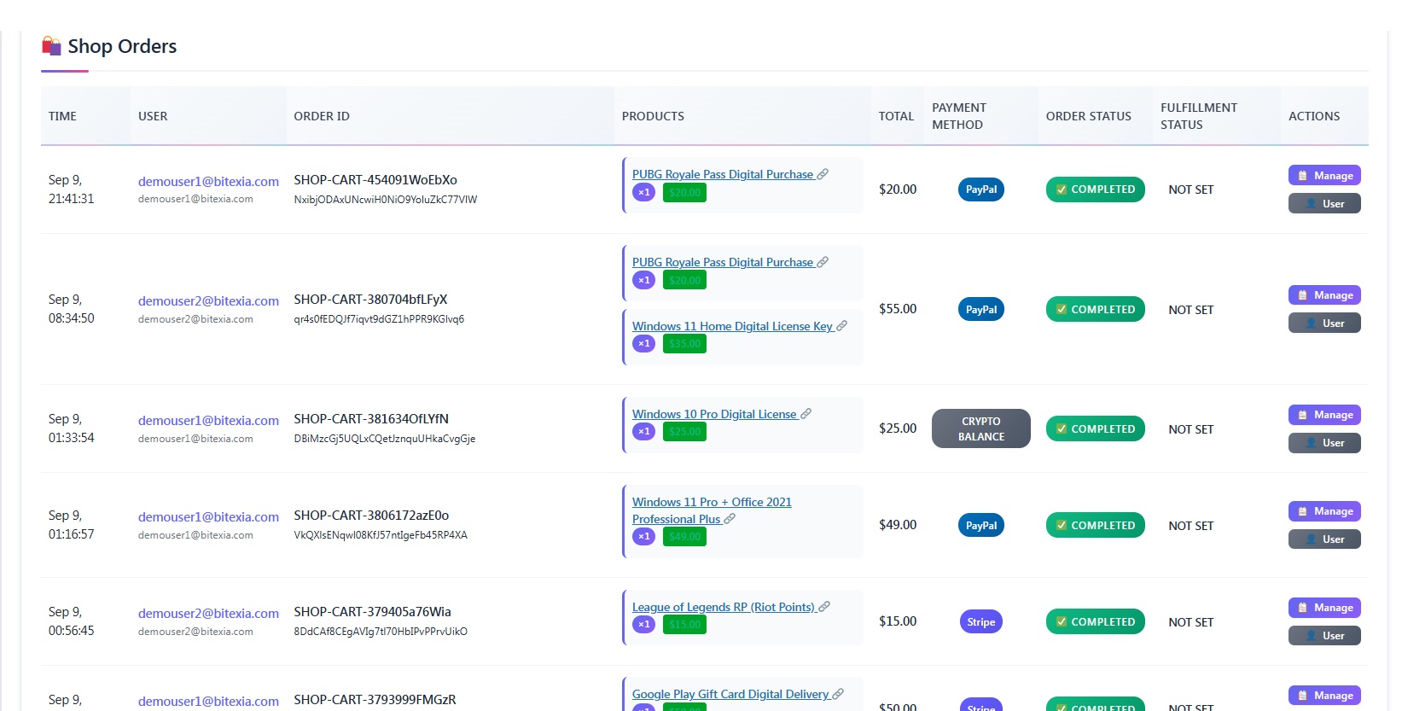
Task: Click link icon beside Windows 11 Home Digital License Key
Action: coord(841,326)
